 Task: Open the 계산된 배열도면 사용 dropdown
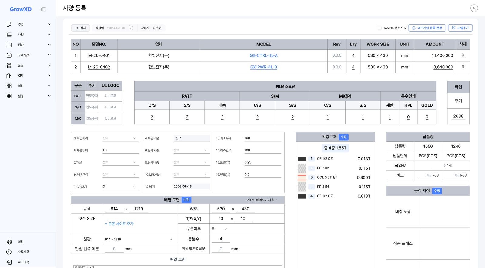pos(263,200)
